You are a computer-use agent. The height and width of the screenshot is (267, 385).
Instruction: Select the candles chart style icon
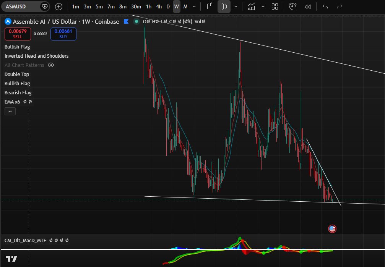(x=210, y=6)
